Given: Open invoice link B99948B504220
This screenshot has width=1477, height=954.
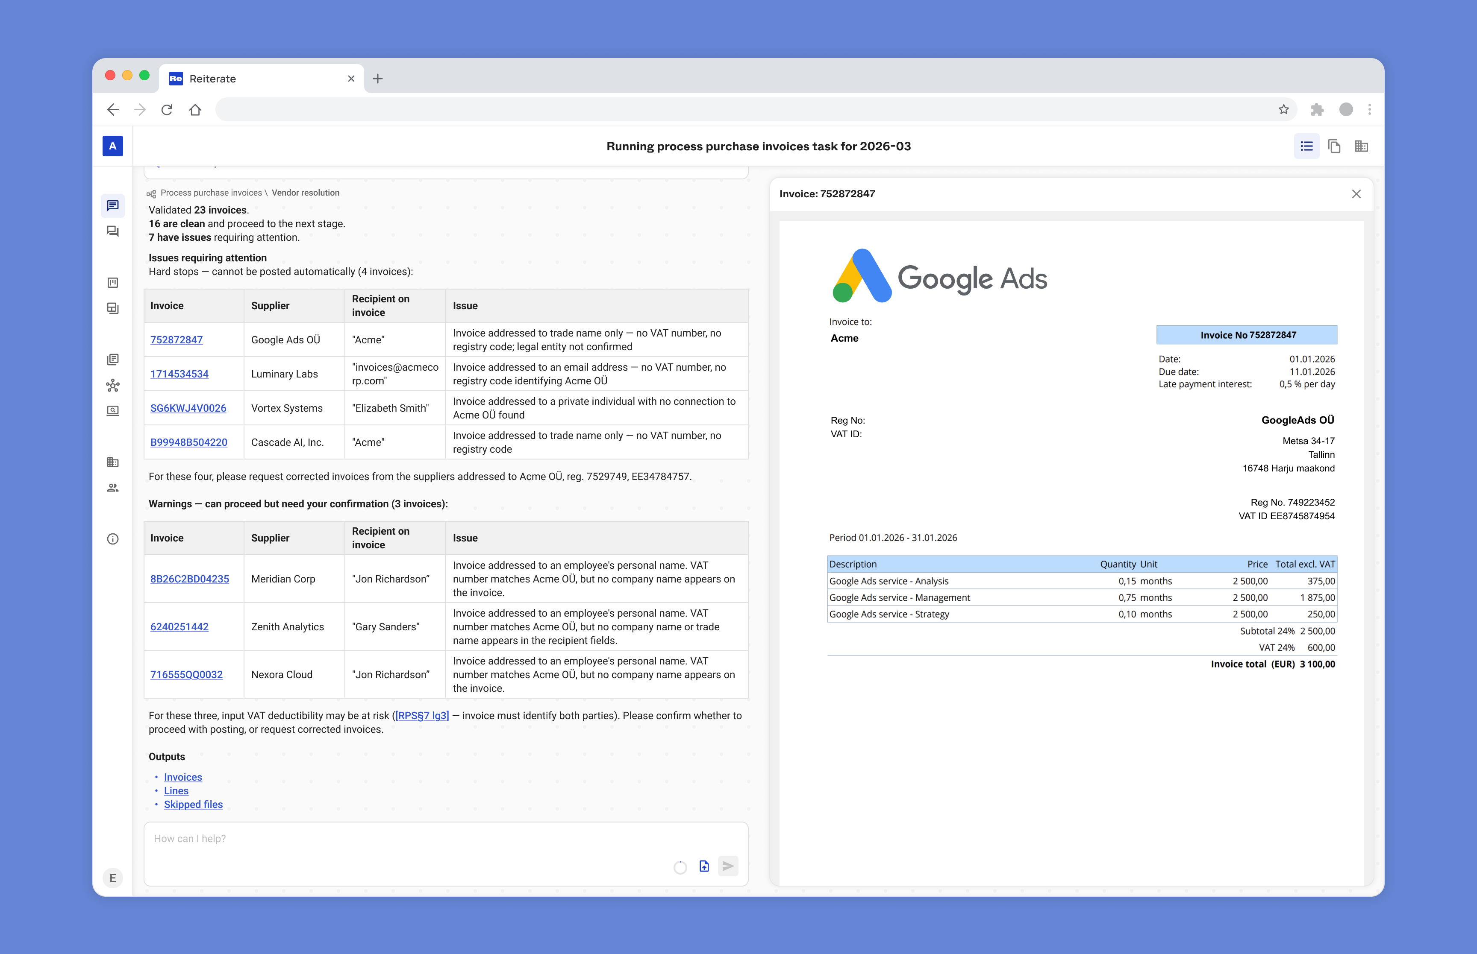Looking at the screenshot, I should pyautogui.click(x=188, y=442).
